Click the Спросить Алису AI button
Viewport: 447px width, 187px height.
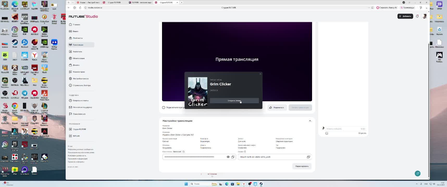click(387, 8)
